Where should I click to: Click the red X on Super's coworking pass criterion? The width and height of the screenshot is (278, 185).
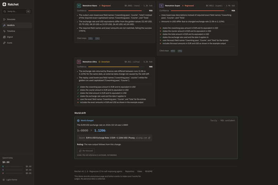click(x=160, y=28)
